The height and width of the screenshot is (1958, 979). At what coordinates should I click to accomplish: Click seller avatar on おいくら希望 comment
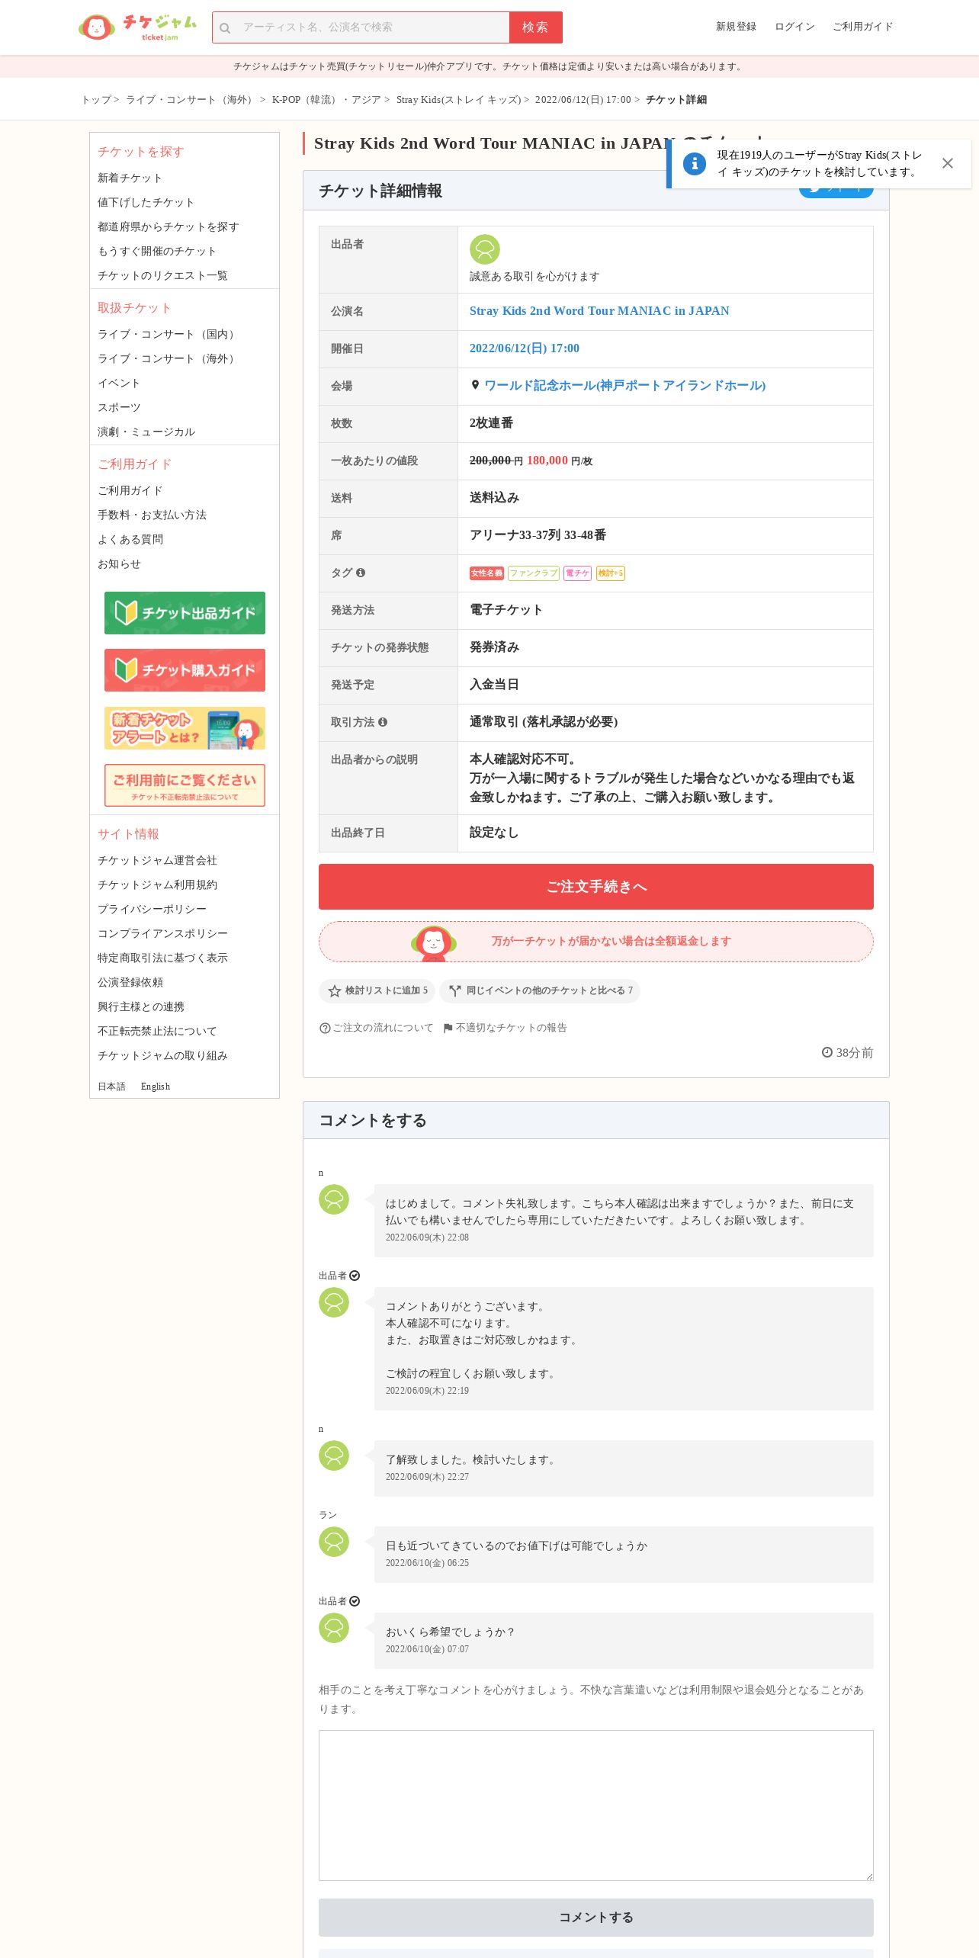point(334,1628)
